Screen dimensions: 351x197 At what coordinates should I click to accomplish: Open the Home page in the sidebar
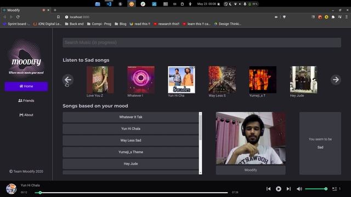coord(26,86)
